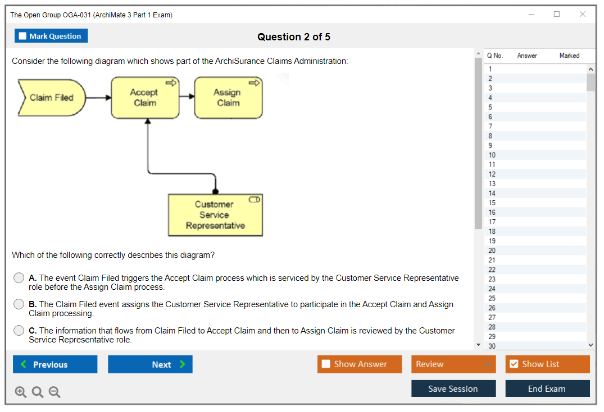Check the Mark Question checkbox
The width and height of the screenshot is (604, 412).
click(23, 36)
